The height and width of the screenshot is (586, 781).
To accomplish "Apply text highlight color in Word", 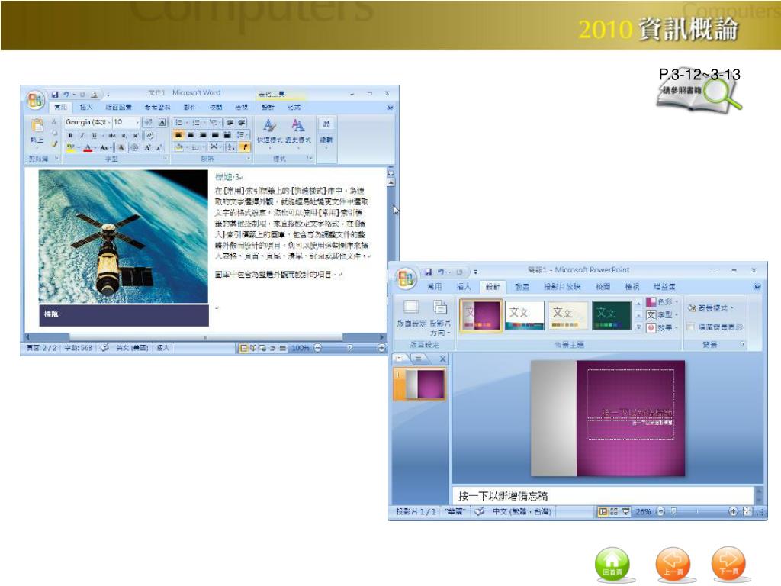I will pyautogui.click(x=70, y=147).
